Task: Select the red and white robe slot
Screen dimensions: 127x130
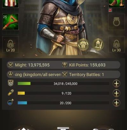Action: click(10, 3)
